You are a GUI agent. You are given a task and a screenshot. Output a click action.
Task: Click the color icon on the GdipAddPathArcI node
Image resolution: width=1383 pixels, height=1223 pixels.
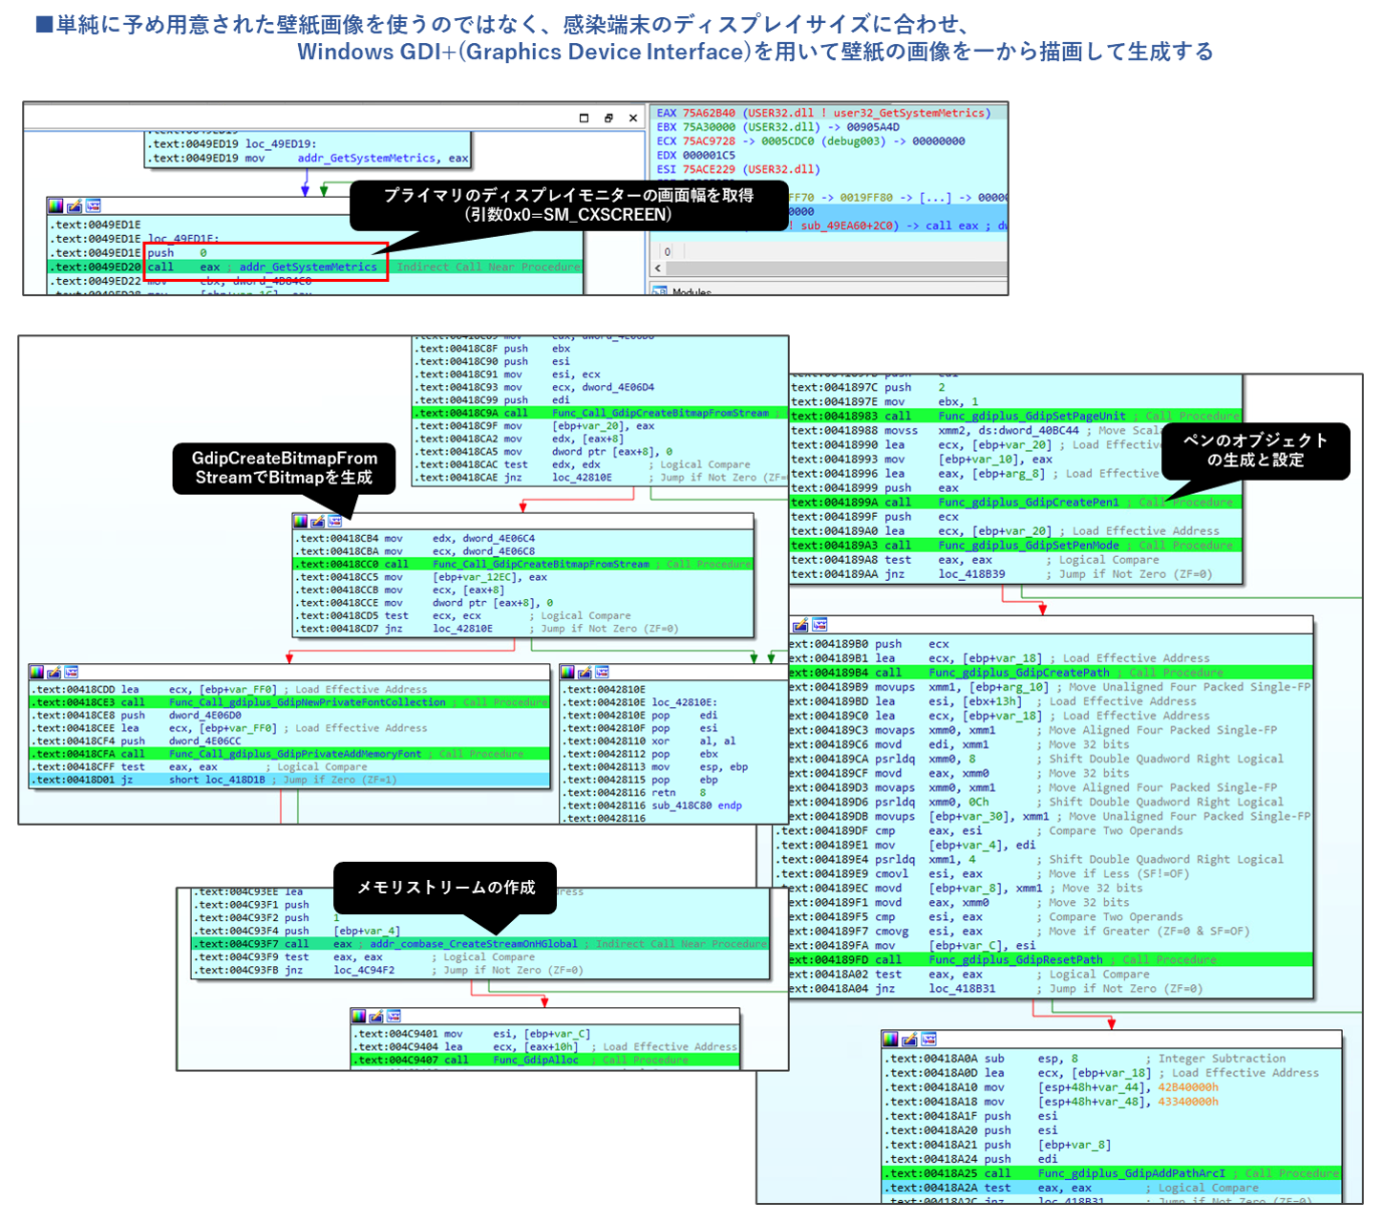pyautogui.click(x=890, y=1039)
